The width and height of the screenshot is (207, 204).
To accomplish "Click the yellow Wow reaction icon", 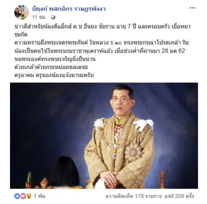I will [29, 196].
